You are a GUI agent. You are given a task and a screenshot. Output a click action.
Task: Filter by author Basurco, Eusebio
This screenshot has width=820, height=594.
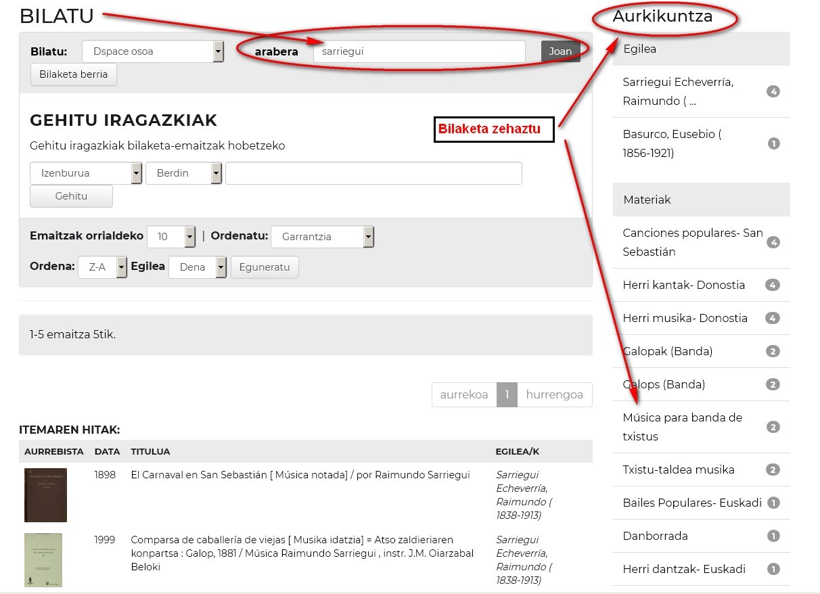[672, 143]
